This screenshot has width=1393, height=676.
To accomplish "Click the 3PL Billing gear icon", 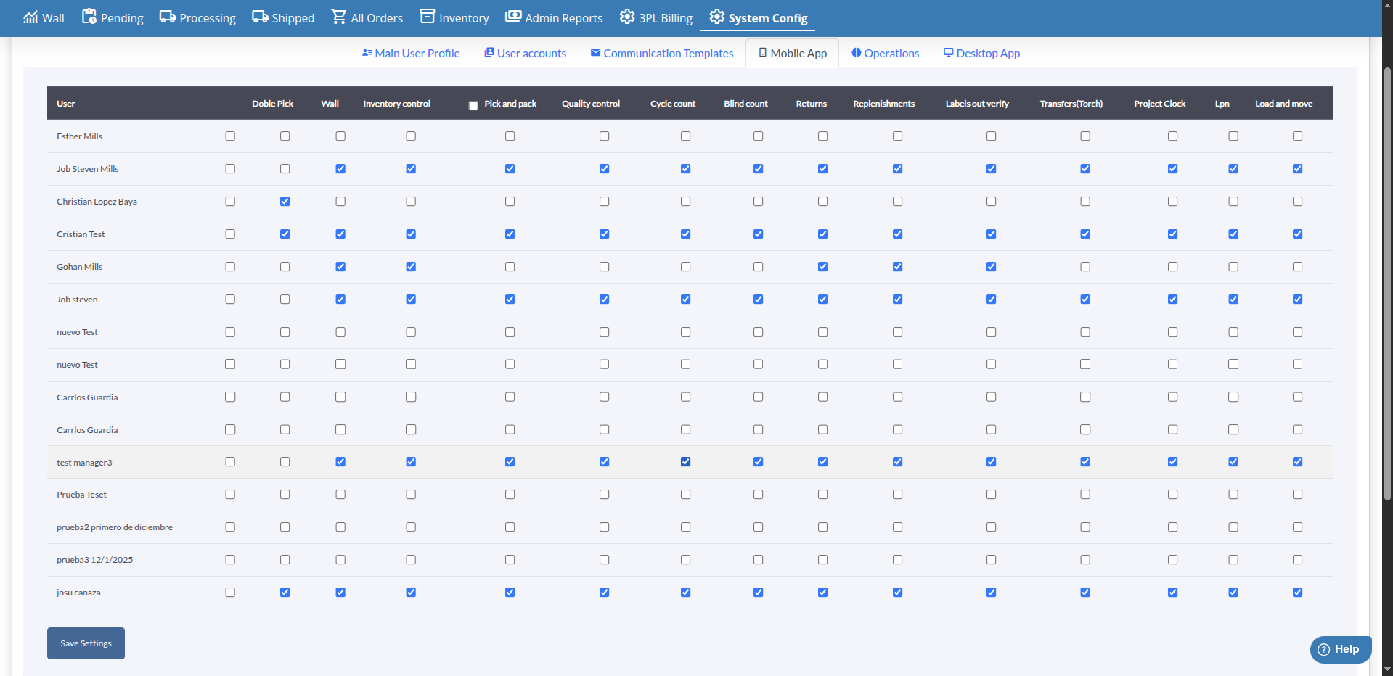I will tap(627, 17).
